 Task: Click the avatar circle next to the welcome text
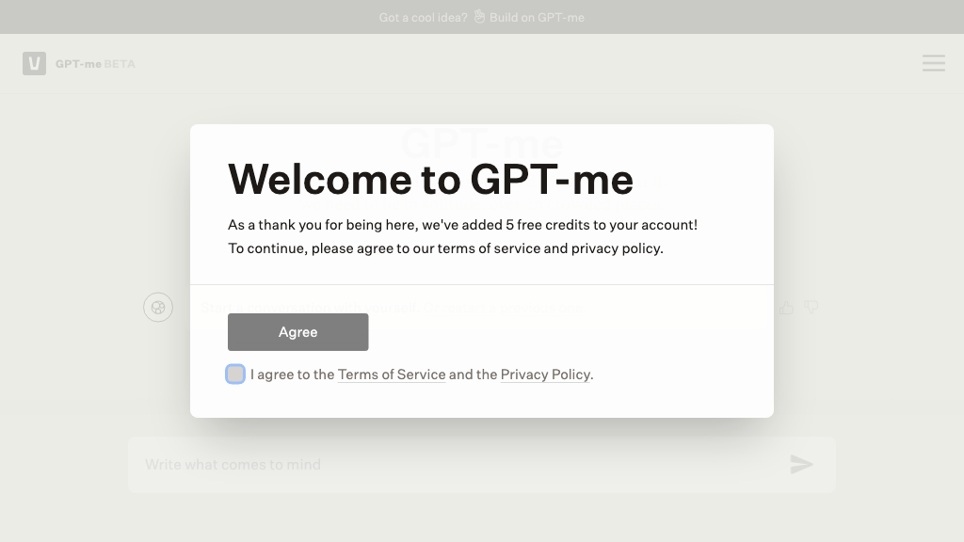point(158,307)
